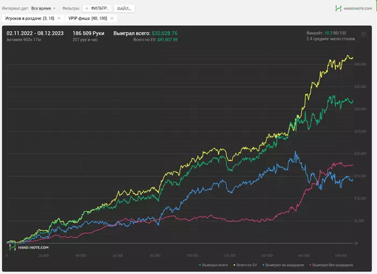Toggle 'Всего по EV' yellow legend series
Screen dimensions: 377x274
247,265
